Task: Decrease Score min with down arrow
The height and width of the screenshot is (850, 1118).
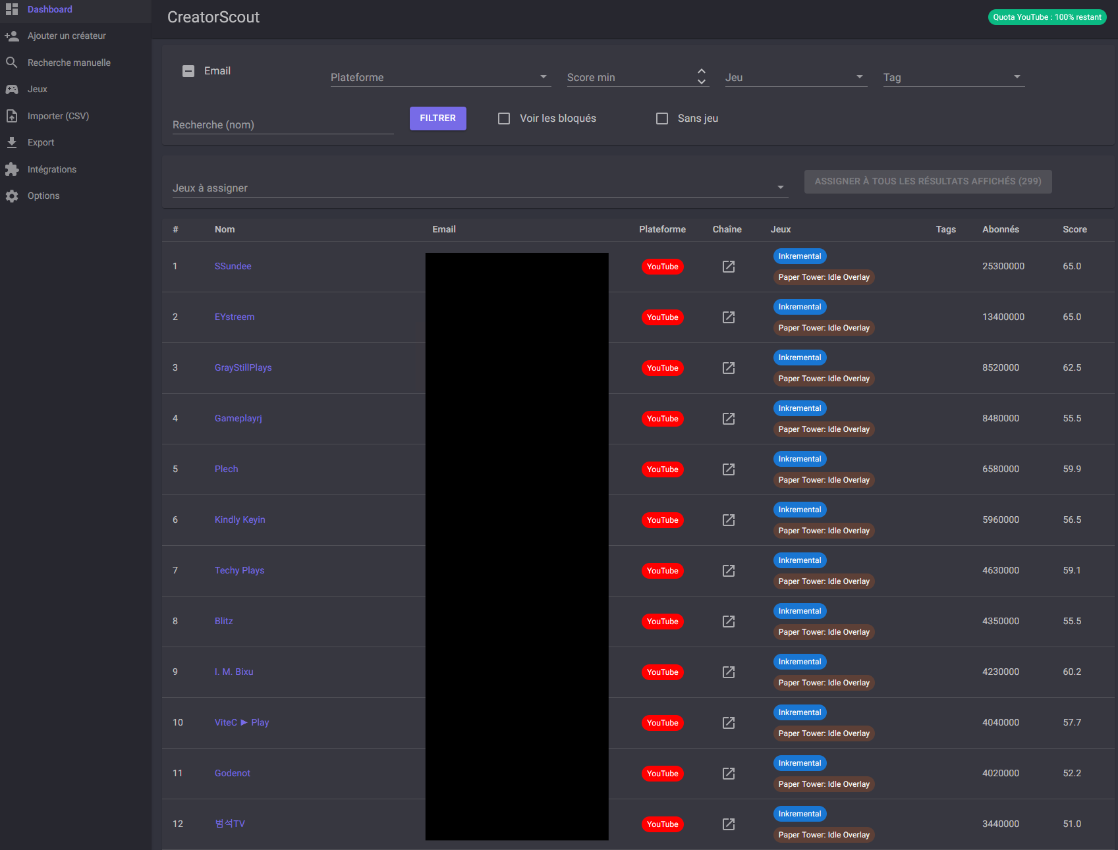Action: click(x=702, y=82)
